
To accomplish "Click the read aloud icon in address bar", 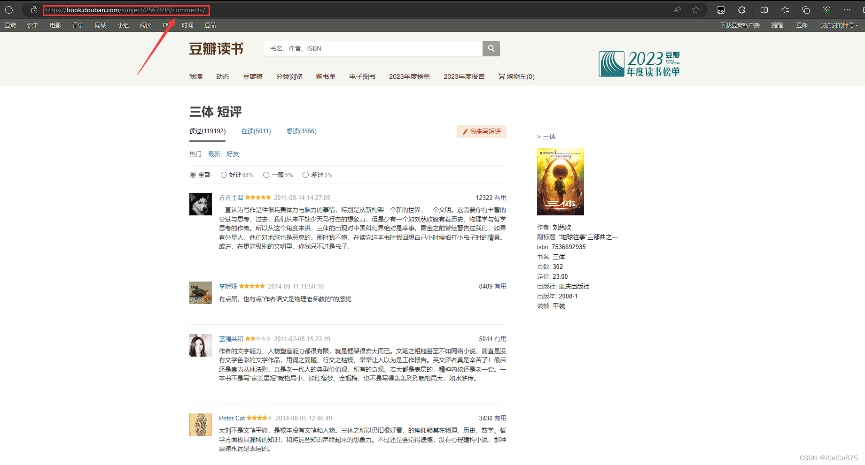I will 677,10.
